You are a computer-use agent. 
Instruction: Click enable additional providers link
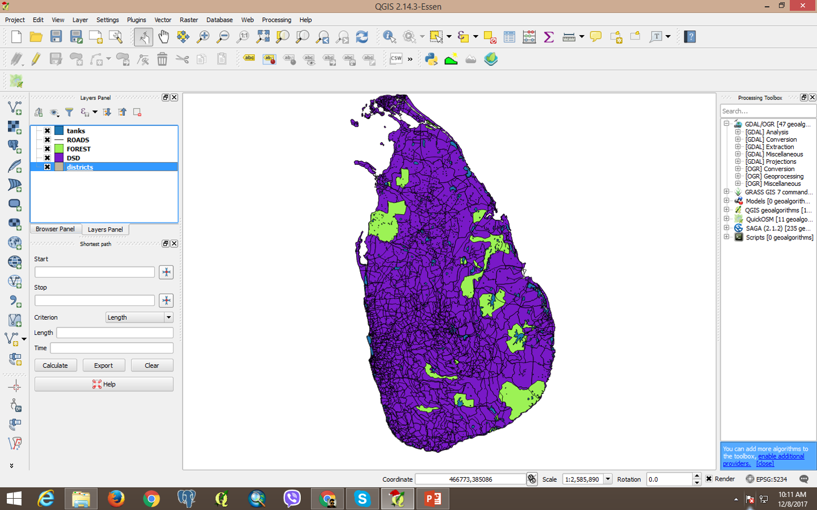pyautogui.click(x=781, y=456)
